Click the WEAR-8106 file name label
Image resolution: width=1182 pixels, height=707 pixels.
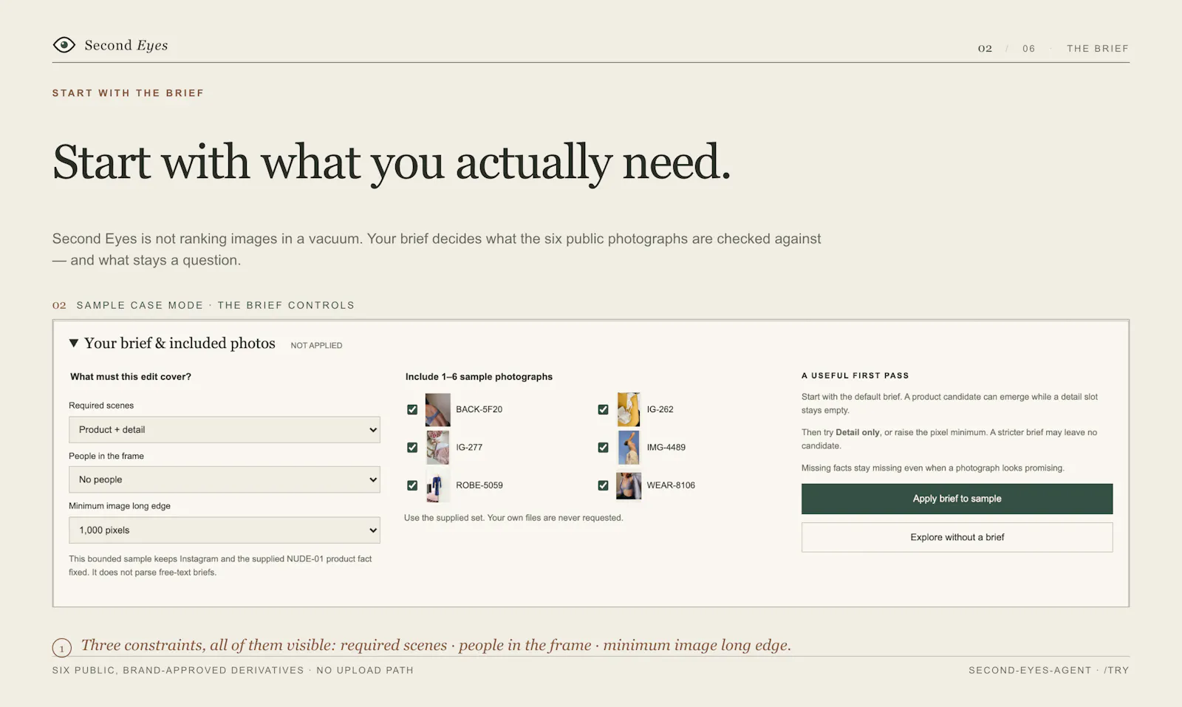coord(671,485)
